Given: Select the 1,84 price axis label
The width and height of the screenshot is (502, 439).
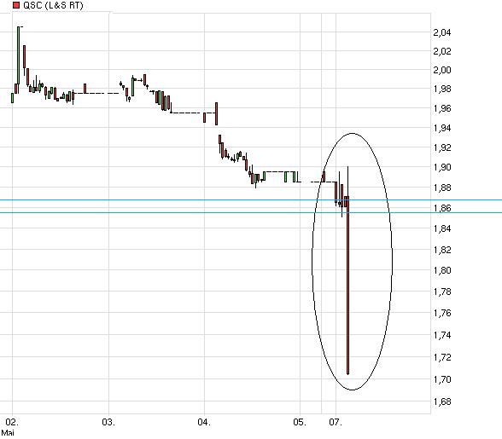Looking at the screenshot, I should (x=442, y=228).
